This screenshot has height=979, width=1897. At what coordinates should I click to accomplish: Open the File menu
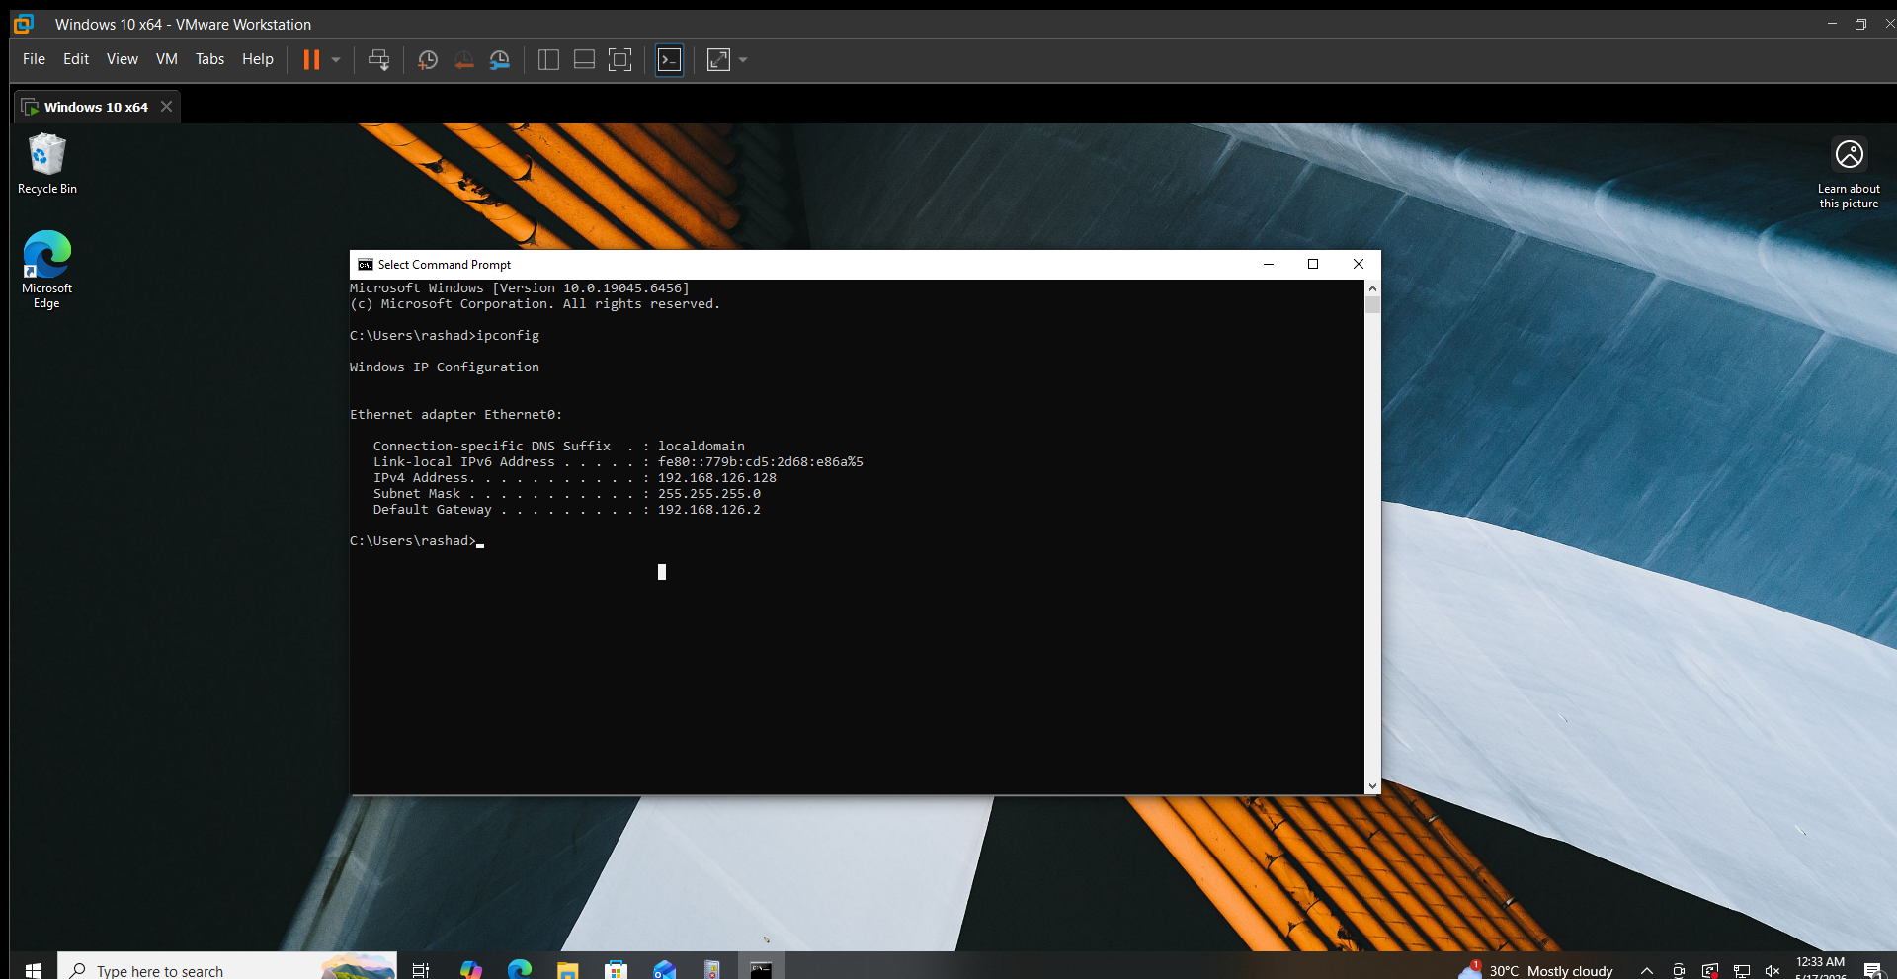(34, 59)
